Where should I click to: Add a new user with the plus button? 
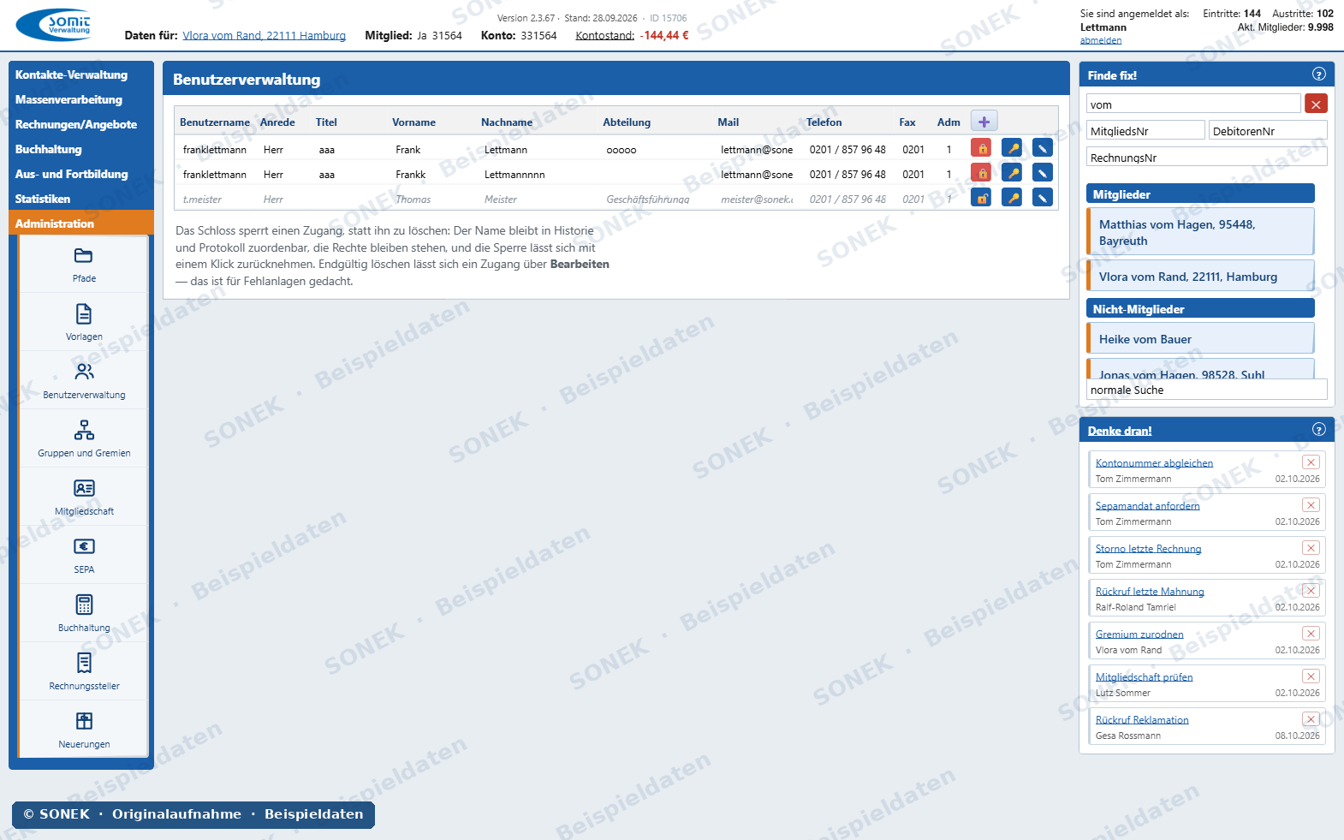[984, 122]
